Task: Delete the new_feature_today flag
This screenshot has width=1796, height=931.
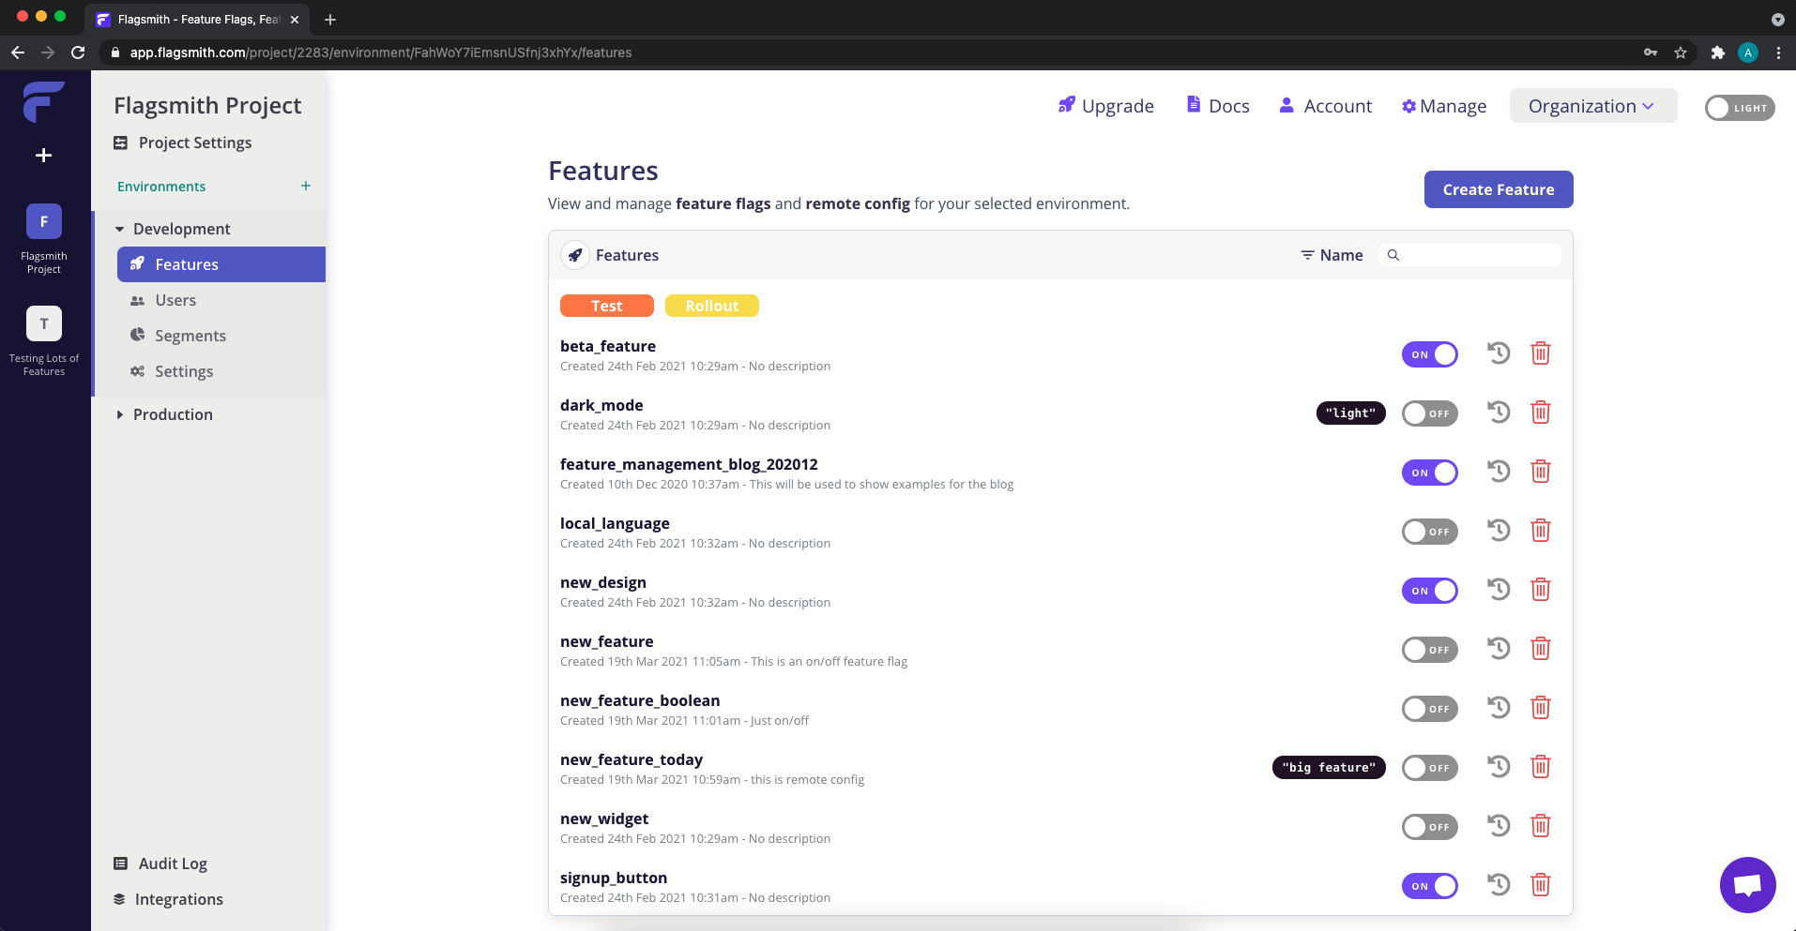Action: click(x=1541, y=767)
